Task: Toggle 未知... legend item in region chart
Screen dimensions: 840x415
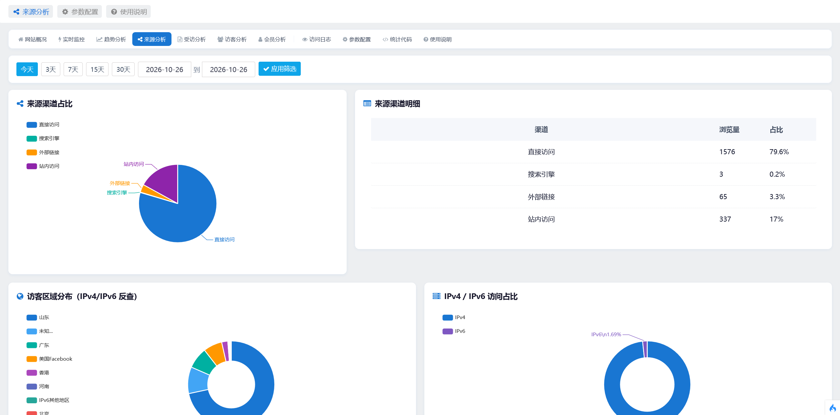Action: click(40, 331)
